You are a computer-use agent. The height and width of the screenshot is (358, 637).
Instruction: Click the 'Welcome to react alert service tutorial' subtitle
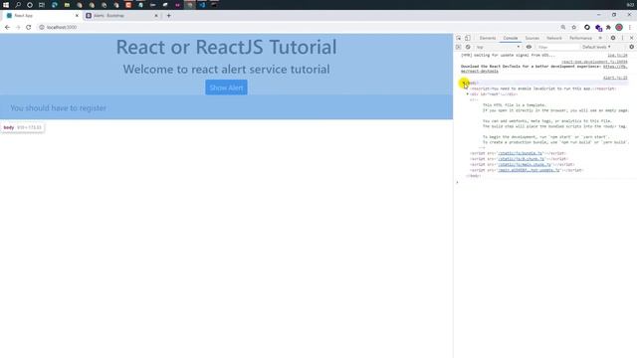226,70
